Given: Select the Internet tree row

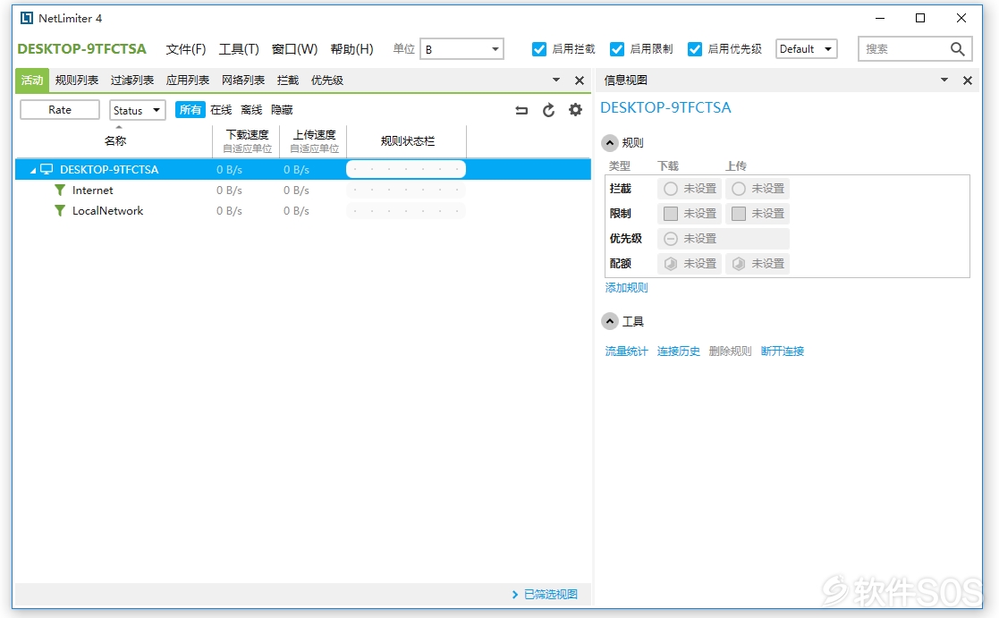Looking at the screenshot, I should 303,190.
